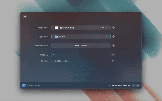
Task: Click the Command key shortcut icon
Action: pyautogui.click(x=133, y=85)
